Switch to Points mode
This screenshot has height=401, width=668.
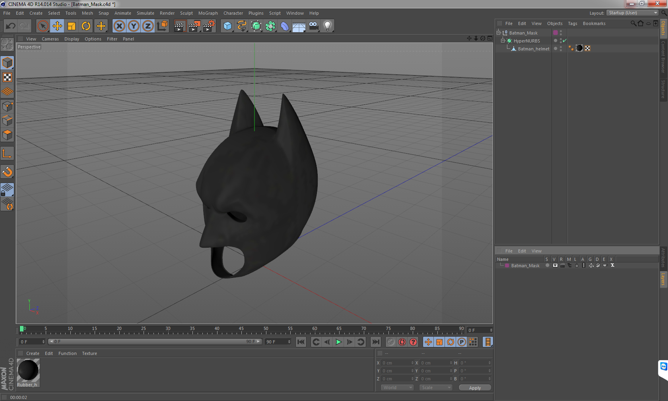coord(7,106)
